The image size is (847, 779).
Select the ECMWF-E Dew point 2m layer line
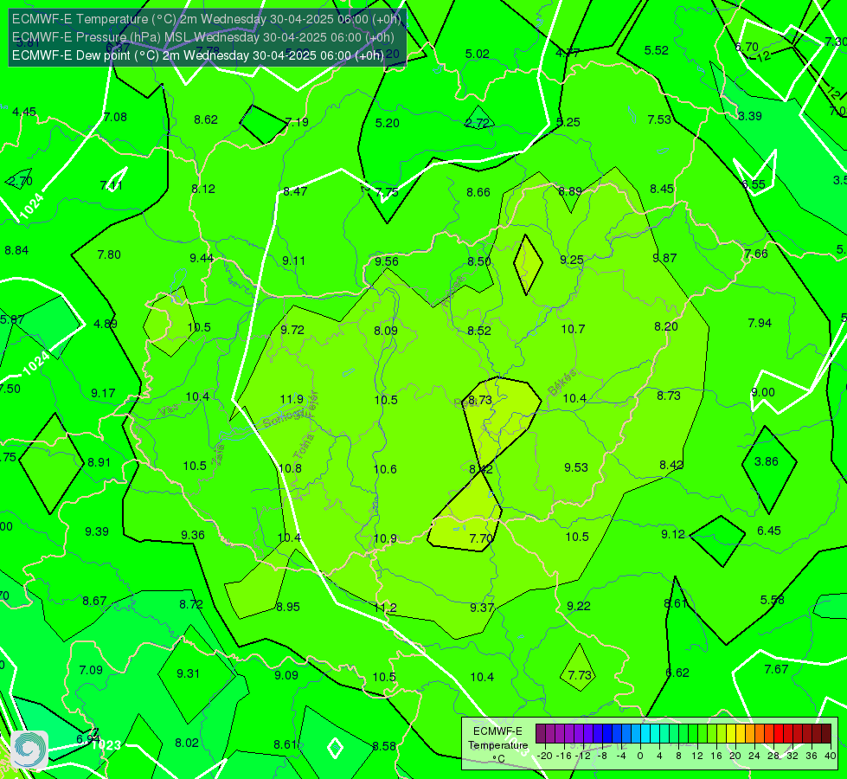click(x=198, y=55)
